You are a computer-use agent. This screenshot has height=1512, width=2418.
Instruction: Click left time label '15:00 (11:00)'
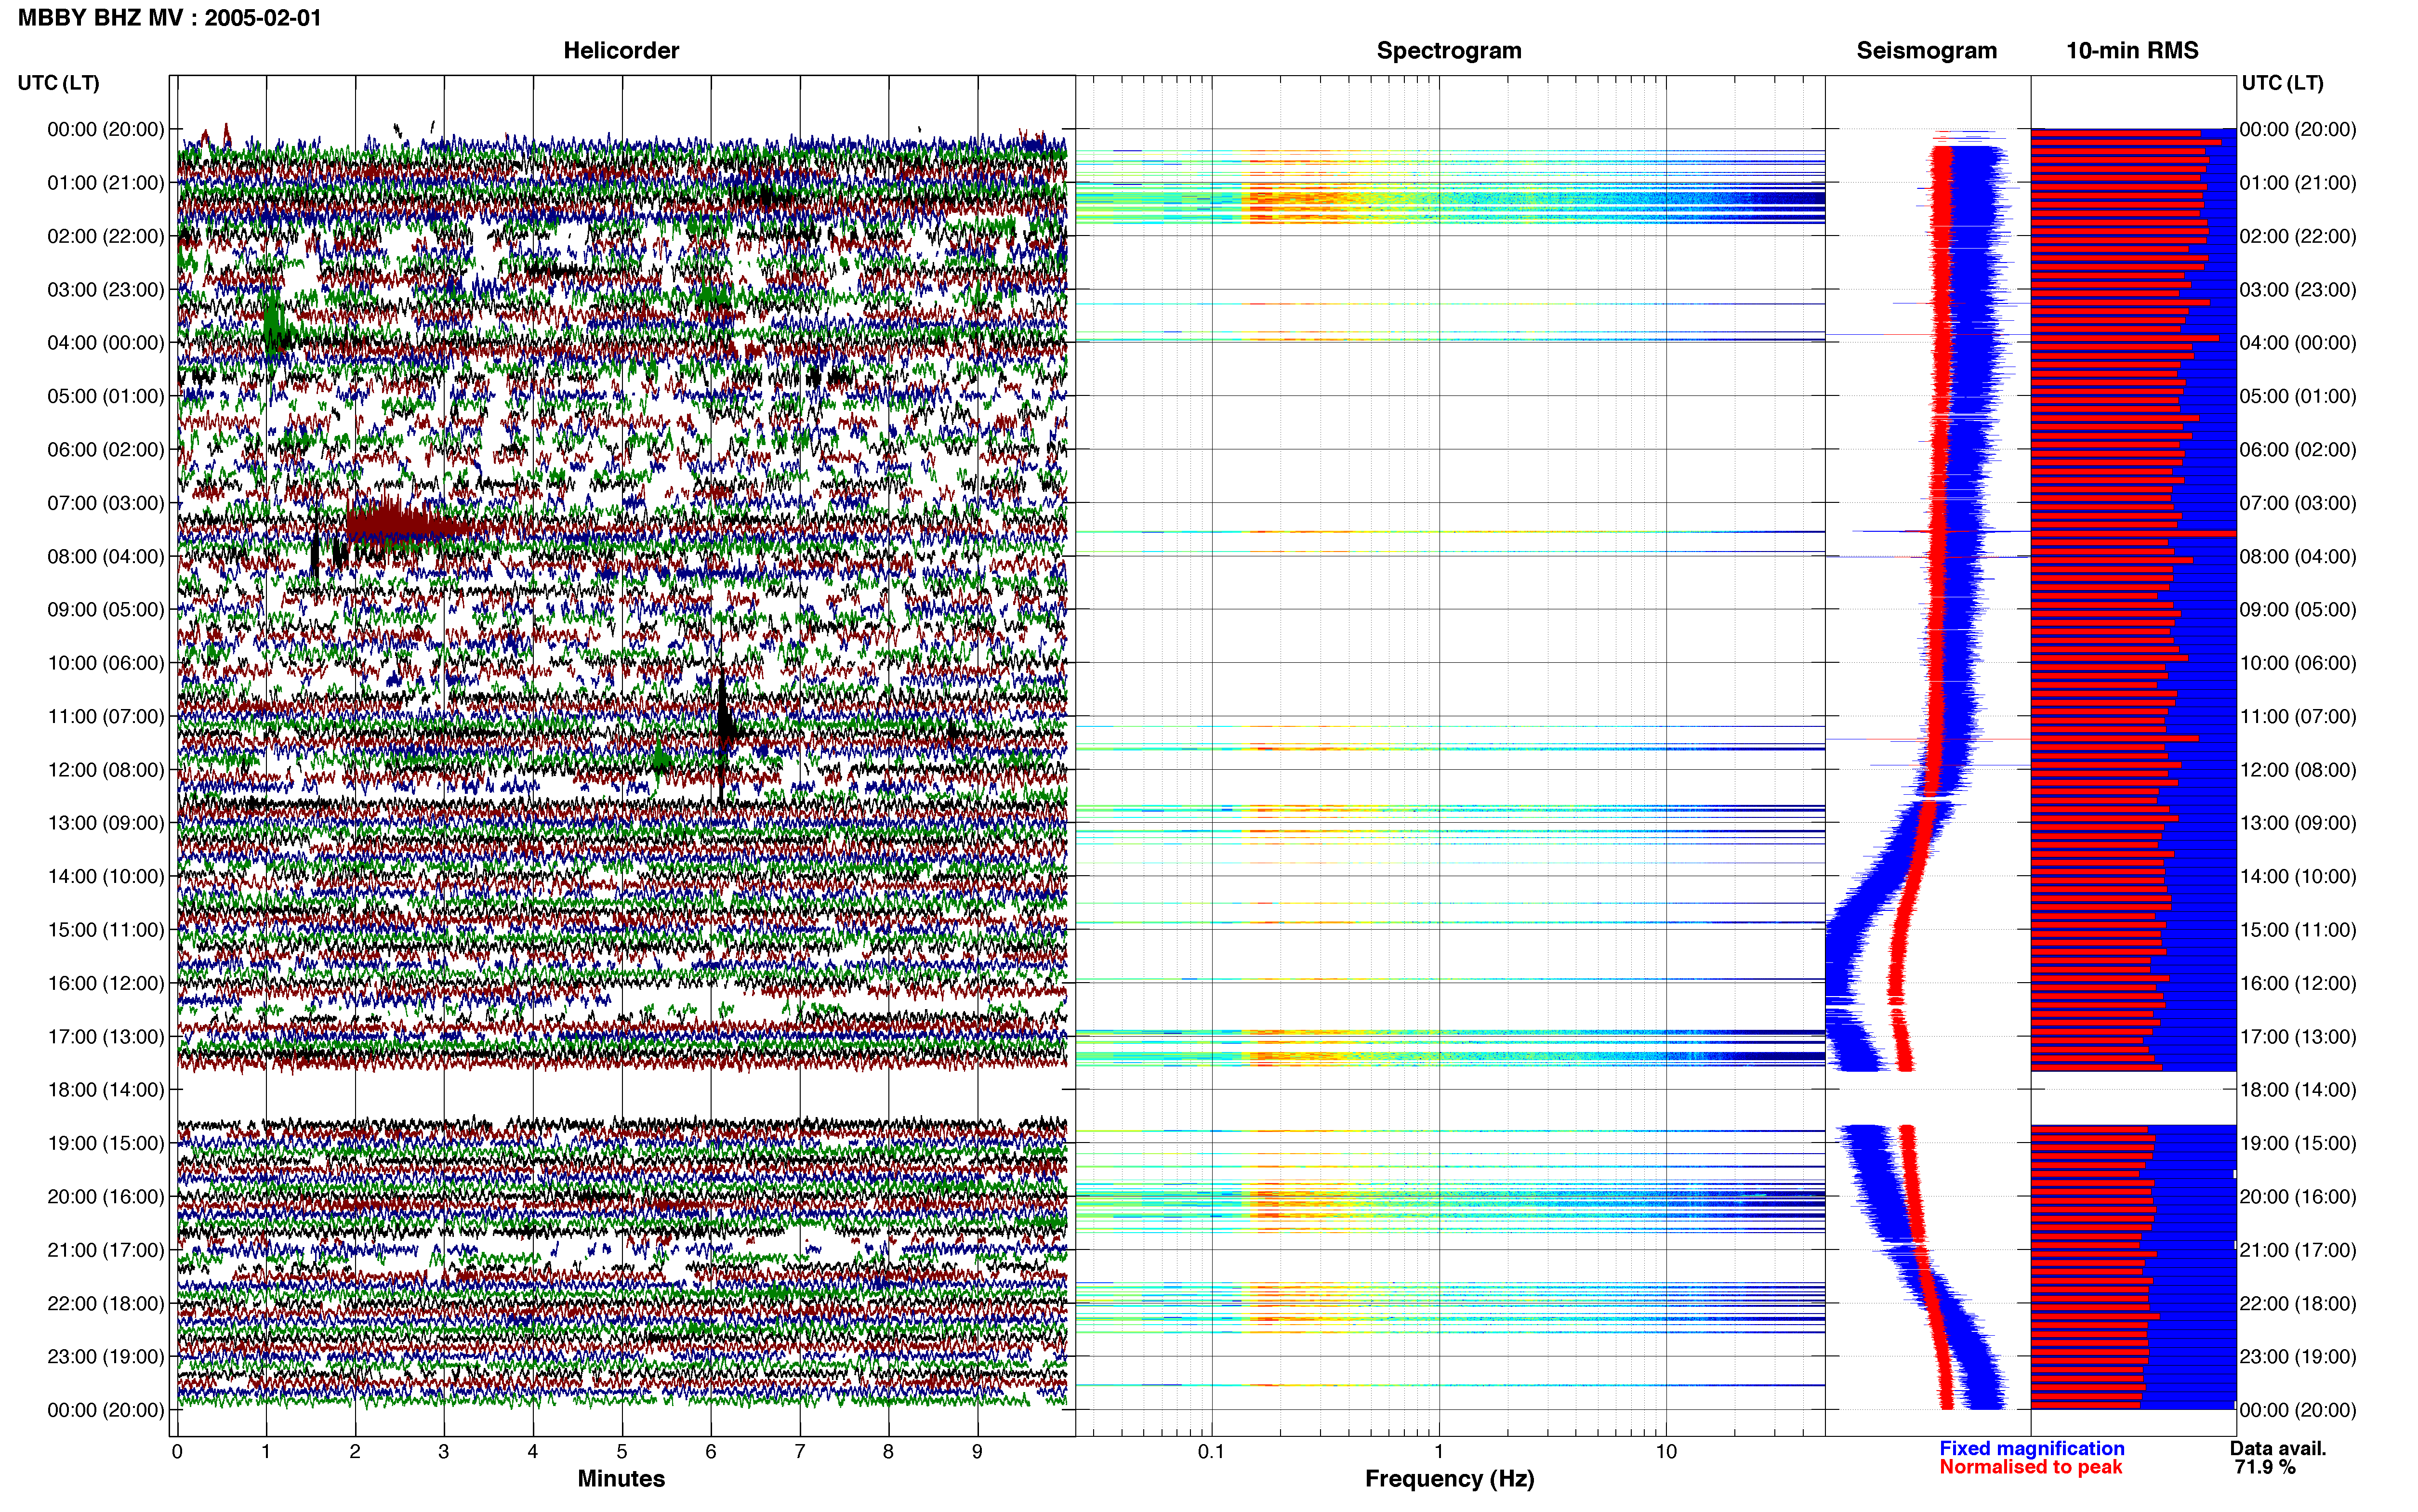click(106, 930)
